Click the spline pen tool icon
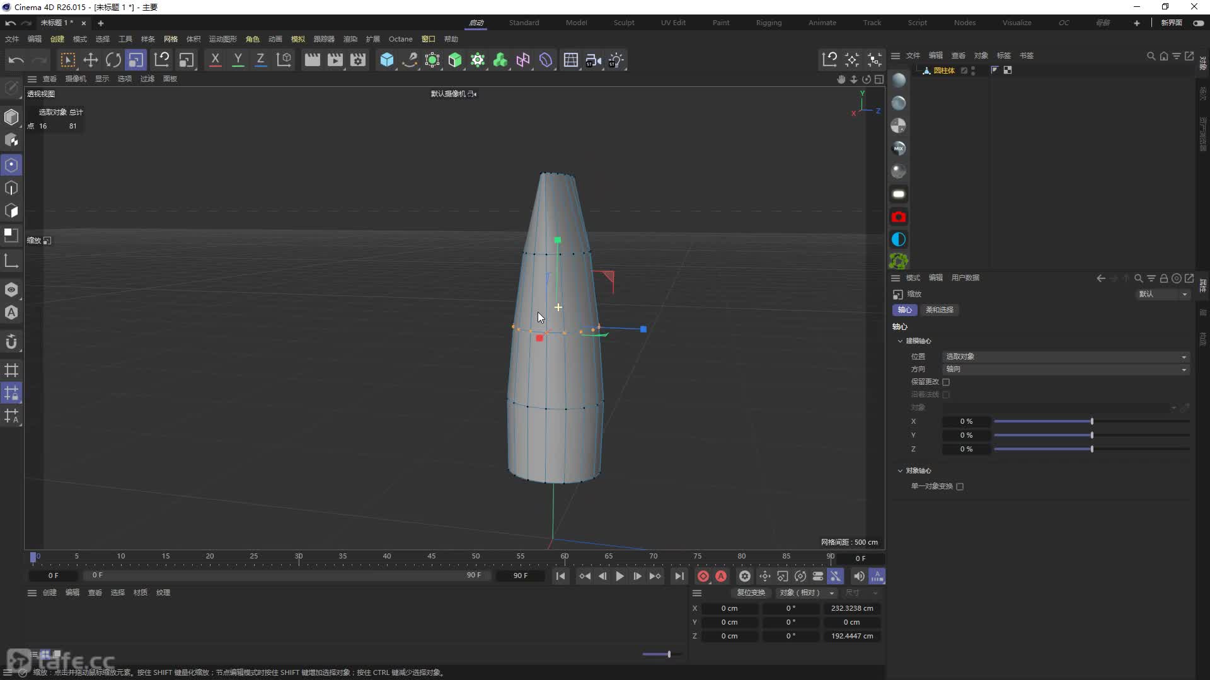This screenshot has height=680, width=1210. click(410, 60)
